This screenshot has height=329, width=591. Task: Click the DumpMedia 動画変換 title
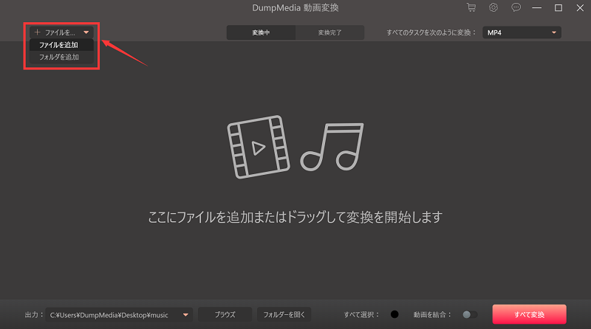coord(295,8)
